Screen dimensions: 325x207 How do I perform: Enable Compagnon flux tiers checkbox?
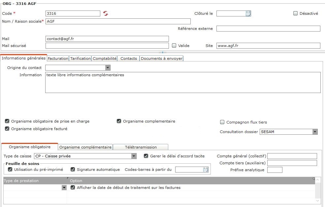point(222,122)
